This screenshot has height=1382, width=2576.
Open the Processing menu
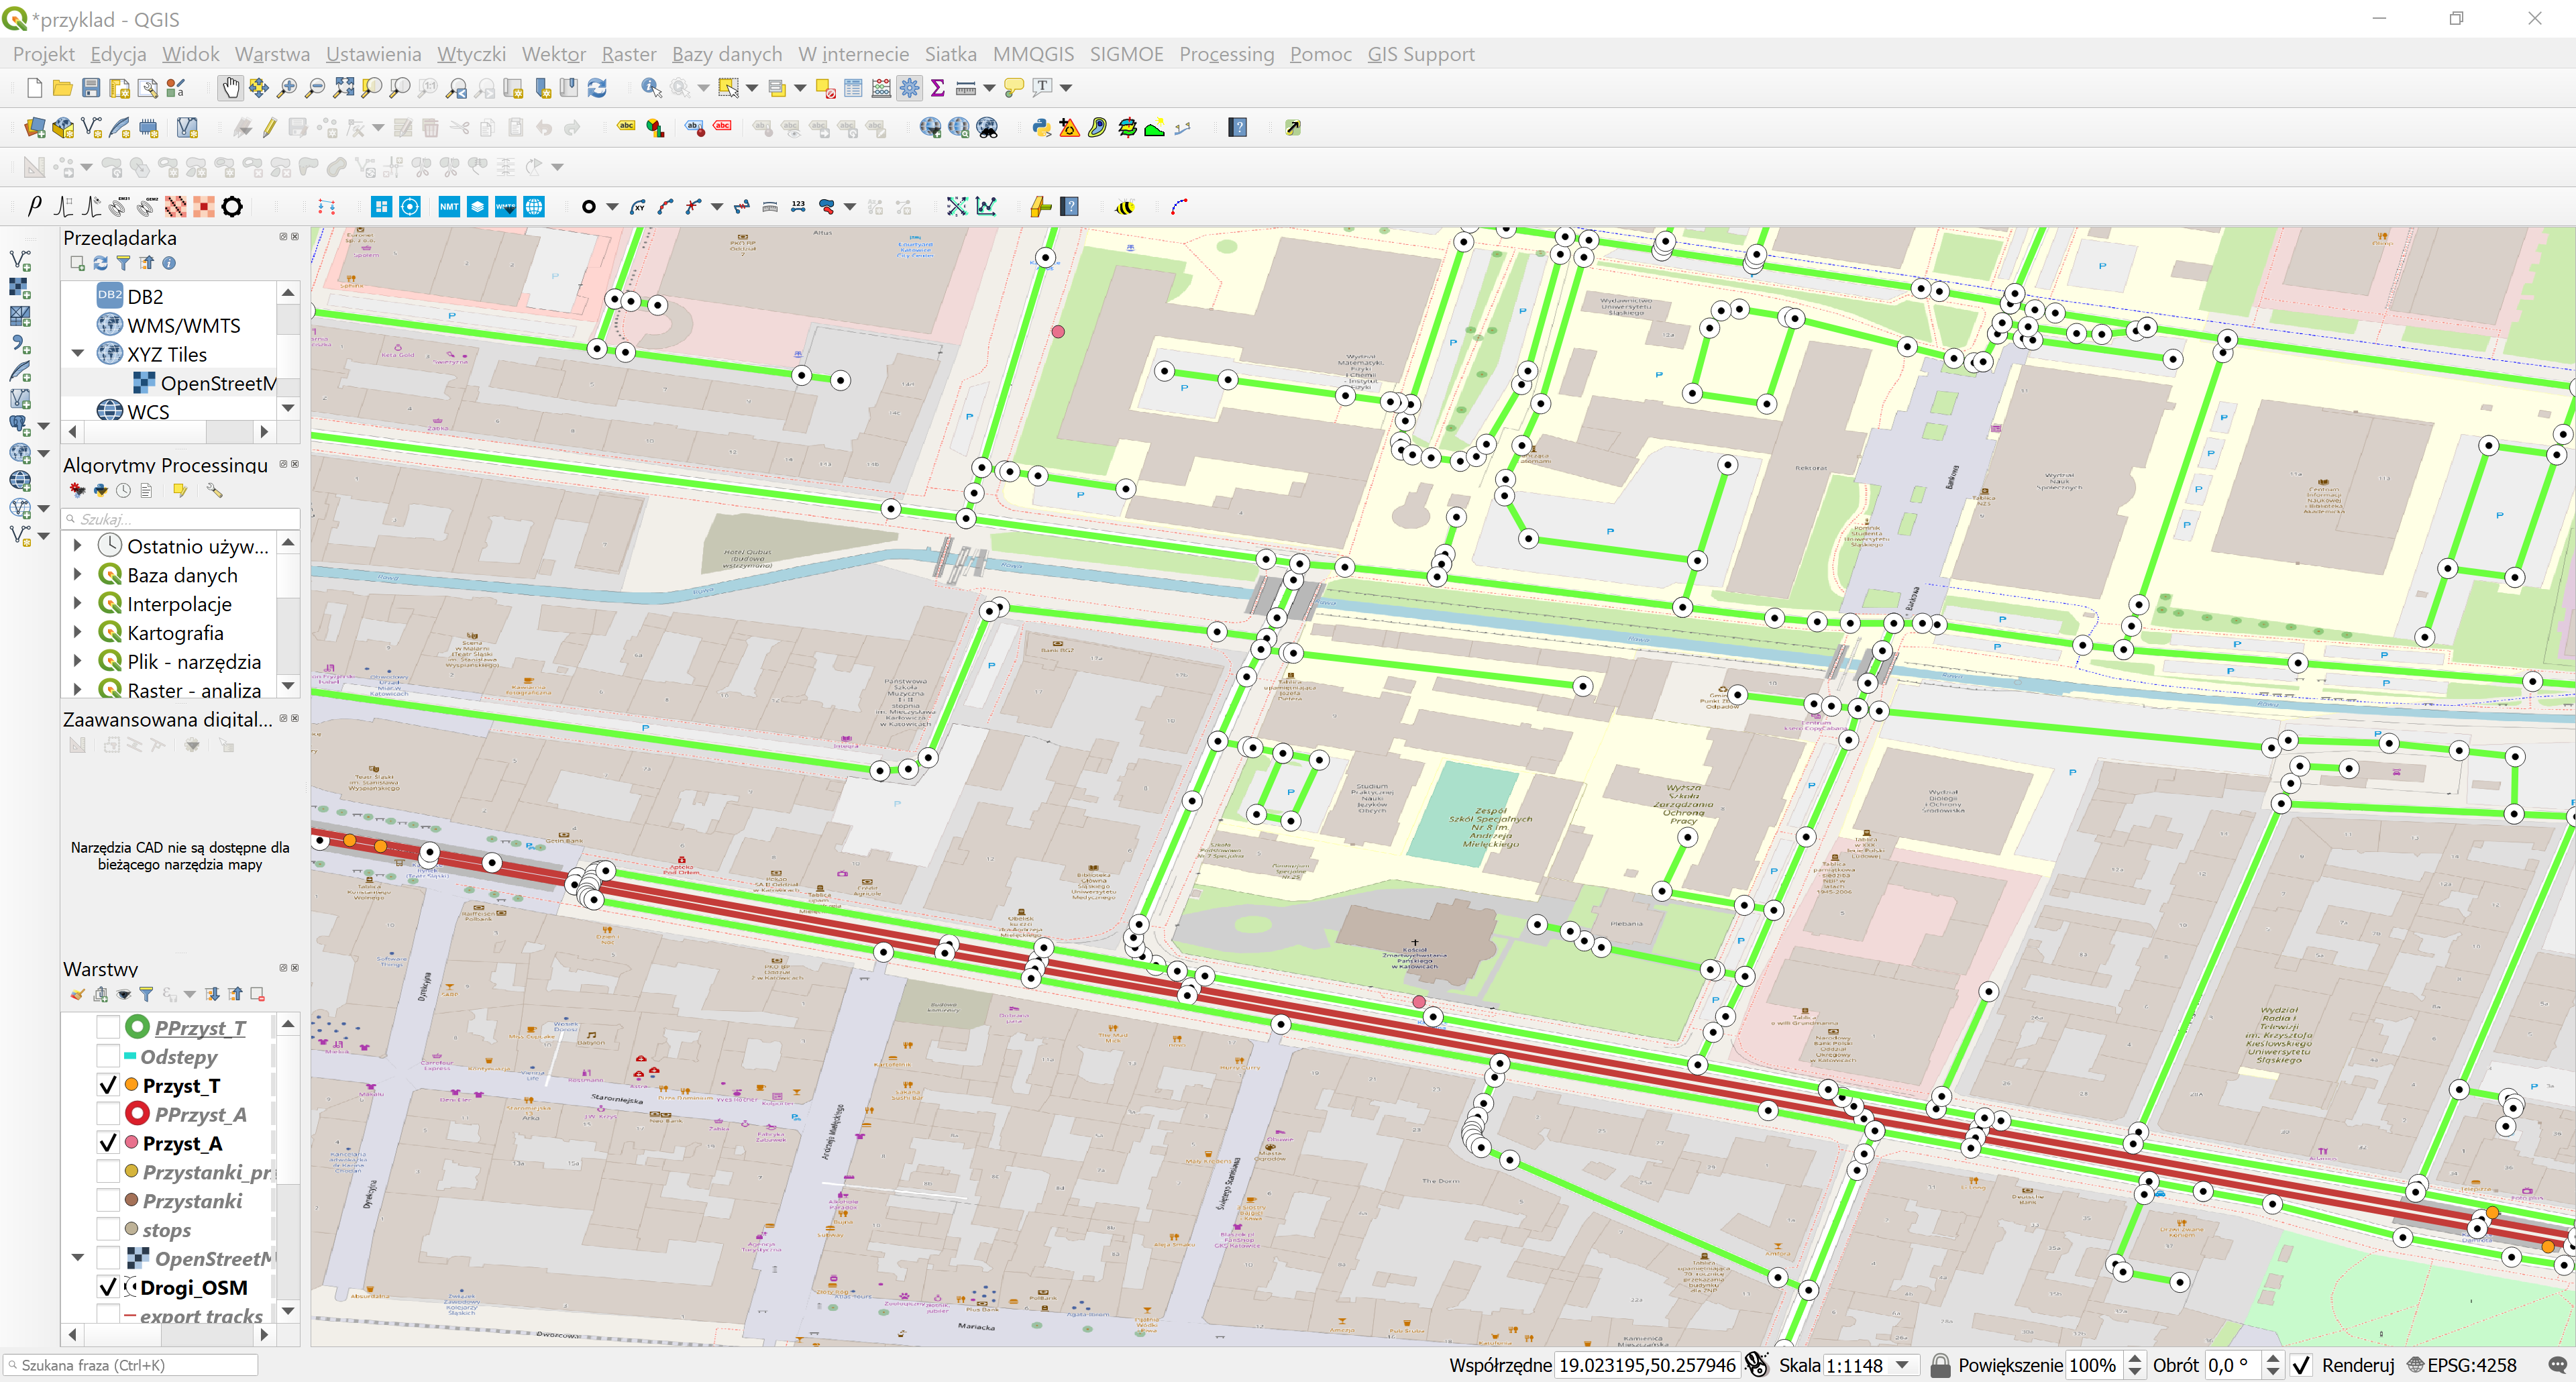pyautogui.click(x=1226, y=54)
